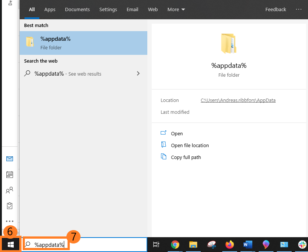This screenshot has width=308, height=252.
Task: Click the Task View icon on the taskbar
Action: [156, 245]
